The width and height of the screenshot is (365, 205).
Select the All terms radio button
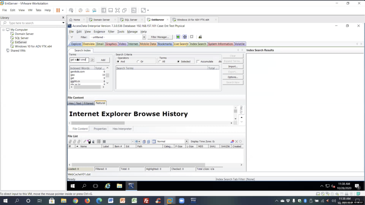point(160,61)
